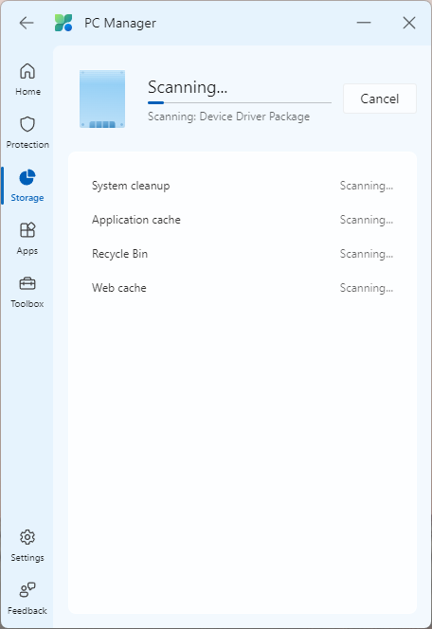This screenshot has width=432, height=629.
Task: Open the Apps grid icon
Action: (27, 230)
